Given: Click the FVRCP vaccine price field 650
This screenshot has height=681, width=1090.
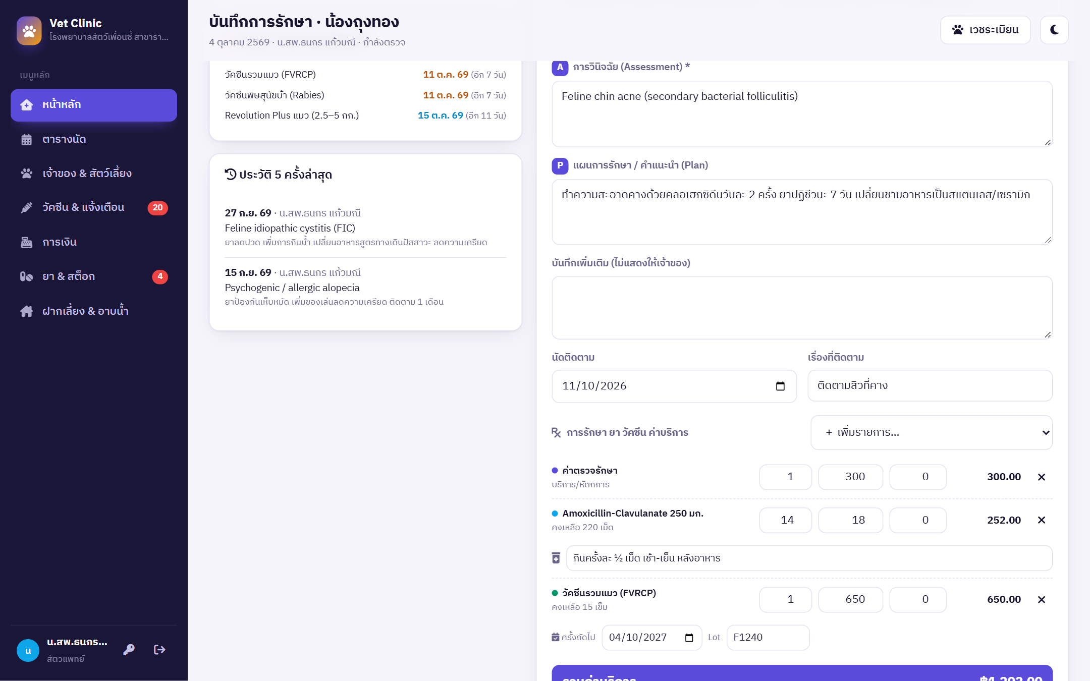Looking at the screenshot, I should tap(851, 599).
